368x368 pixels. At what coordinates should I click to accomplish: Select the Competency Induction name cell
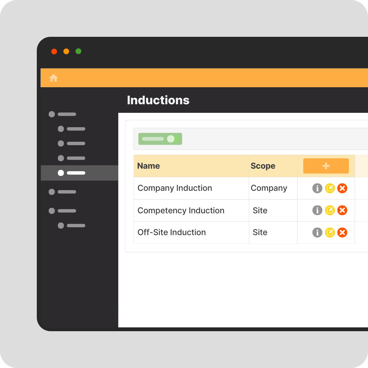point(191,211)
